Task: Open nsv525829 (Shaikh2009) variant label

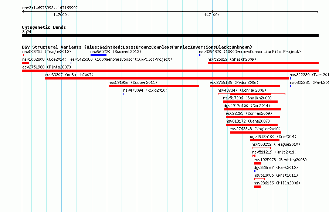Action: point(232,59)
